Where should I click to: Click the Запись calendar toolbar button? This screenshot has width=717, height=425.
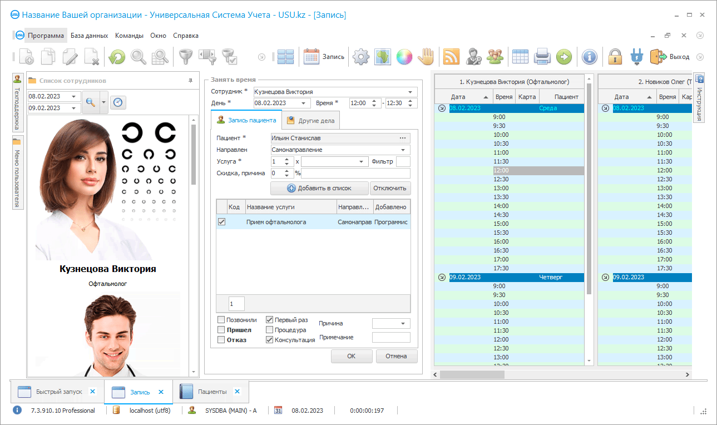(324, 56)
